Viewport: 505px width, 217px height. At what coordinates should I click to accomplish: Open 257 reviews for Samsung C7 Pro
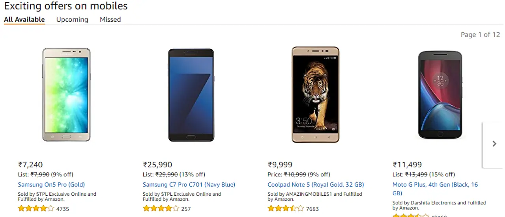(x=186, y=209)
